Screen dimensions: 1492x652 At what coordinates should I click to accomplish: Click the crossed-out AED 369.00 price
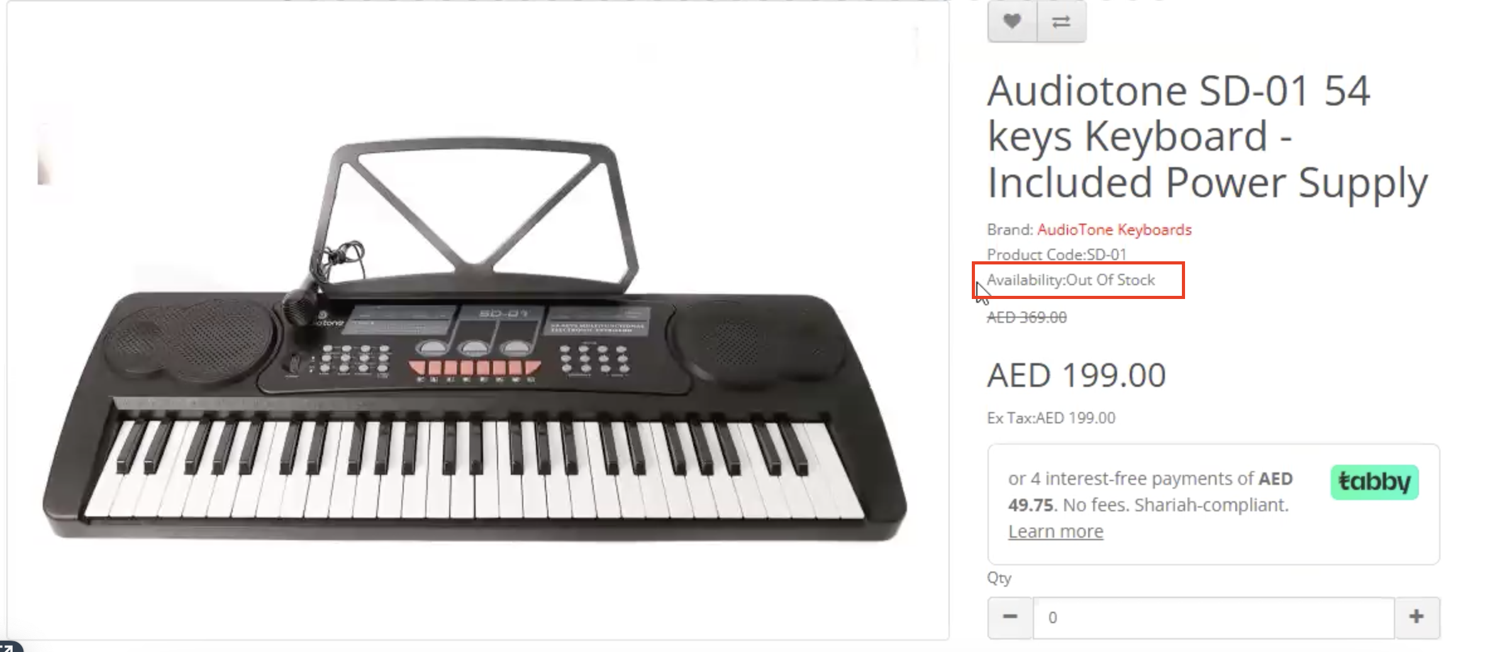point(1027,318)
